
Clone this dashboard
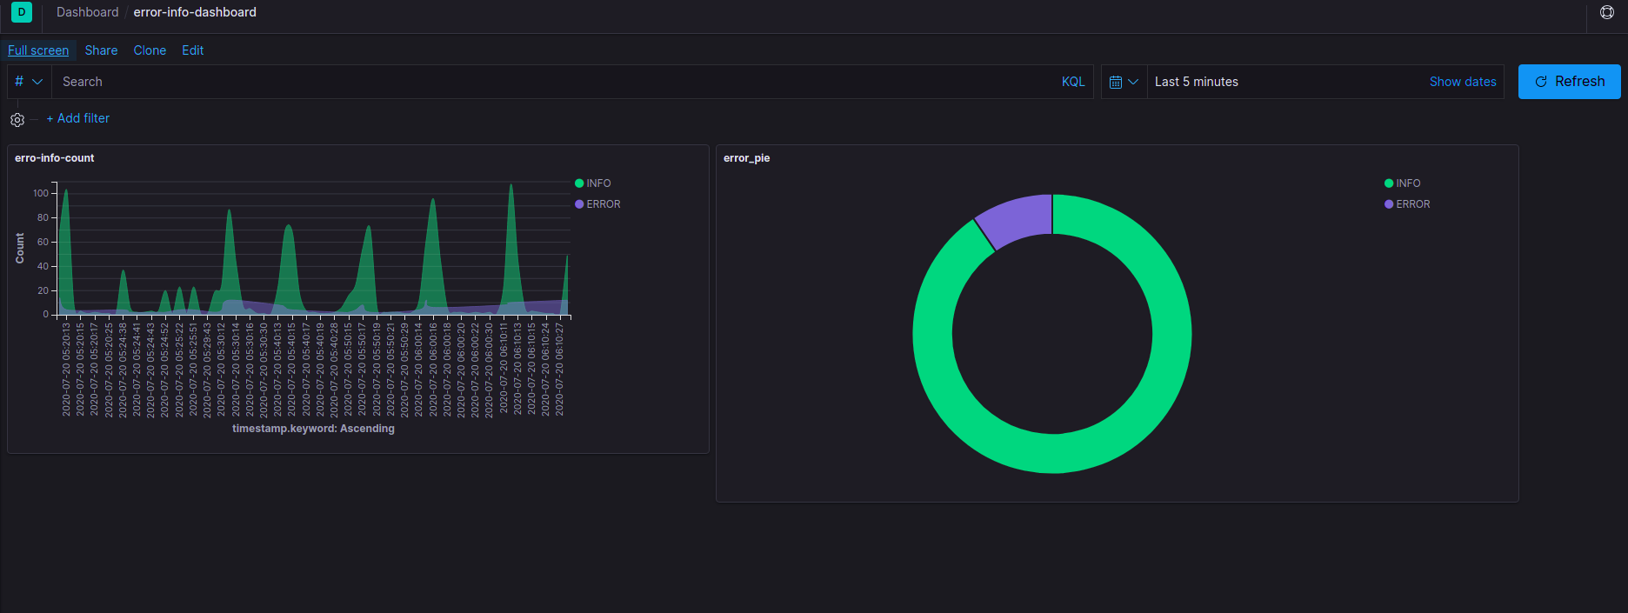click(150, 50)
